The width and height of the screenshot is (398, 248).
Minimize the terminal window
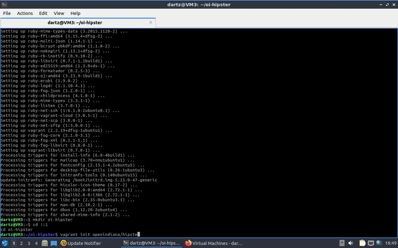coord(381,5)
